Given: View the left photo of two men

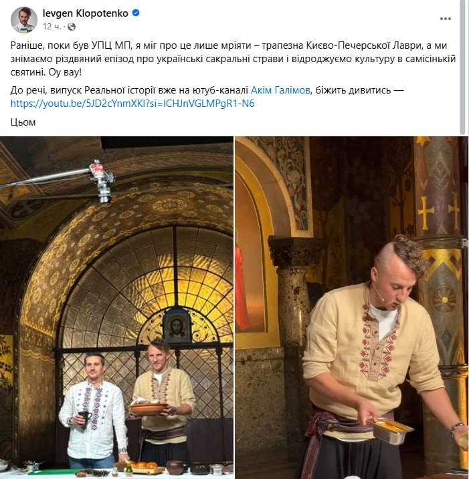Looking at the screenshot, I should [x=116, y=307].
